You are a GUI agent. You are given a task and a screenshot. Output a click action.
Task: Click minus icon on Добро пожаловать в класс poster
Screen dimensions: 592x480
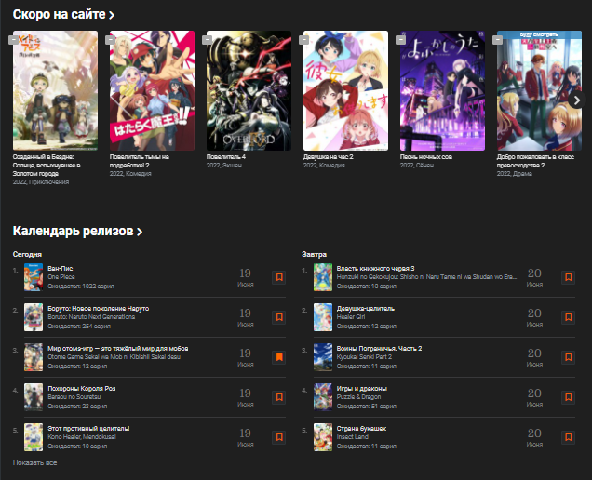tap(497, 40)
